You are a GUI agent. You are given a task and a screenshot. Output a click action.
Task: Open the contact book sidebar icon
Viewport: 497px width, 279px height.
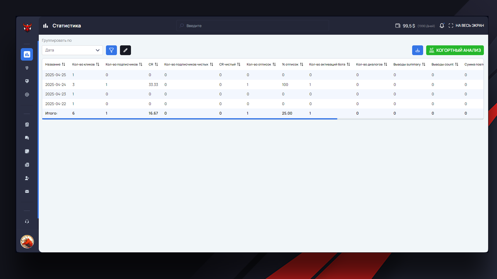tap(27, 124)
